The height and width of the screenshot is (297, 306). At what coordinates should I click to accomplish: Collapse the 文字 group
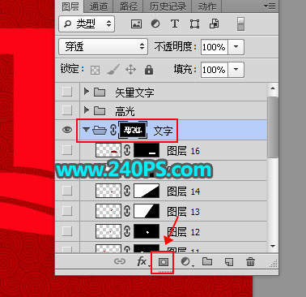click(x=86, y=130)
